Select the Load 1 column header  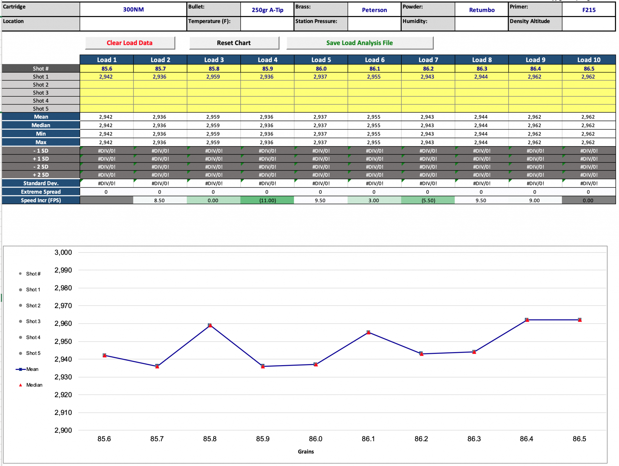point(107,60)
